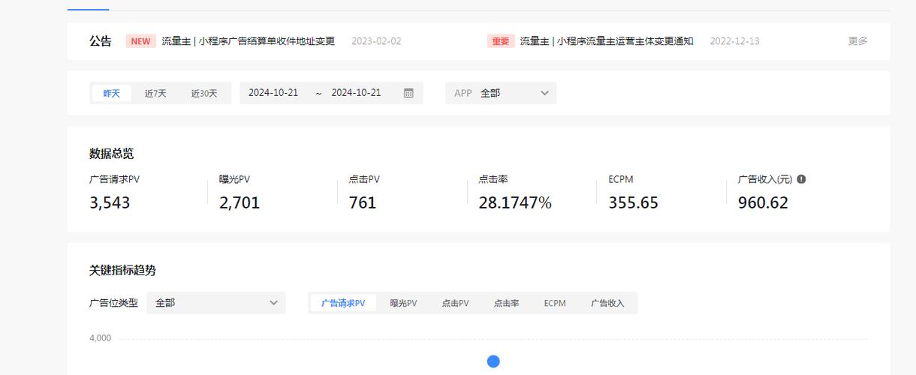Click the info icon beside 广告收入(元)
Screen dimensions: 916x375
[x=801, y=179]
